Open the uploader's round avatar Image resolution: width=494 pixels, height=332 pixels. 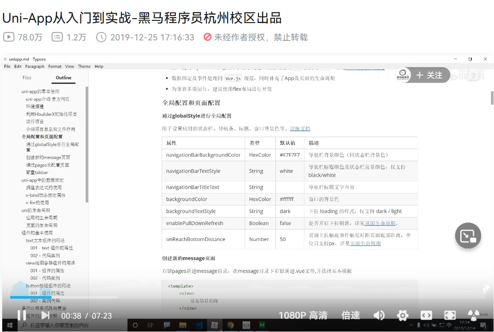[402, 75]
